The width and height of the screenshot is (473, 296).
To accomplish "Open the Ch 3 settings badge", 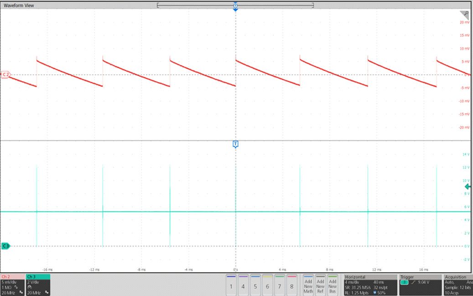I will tap(38, 285).
